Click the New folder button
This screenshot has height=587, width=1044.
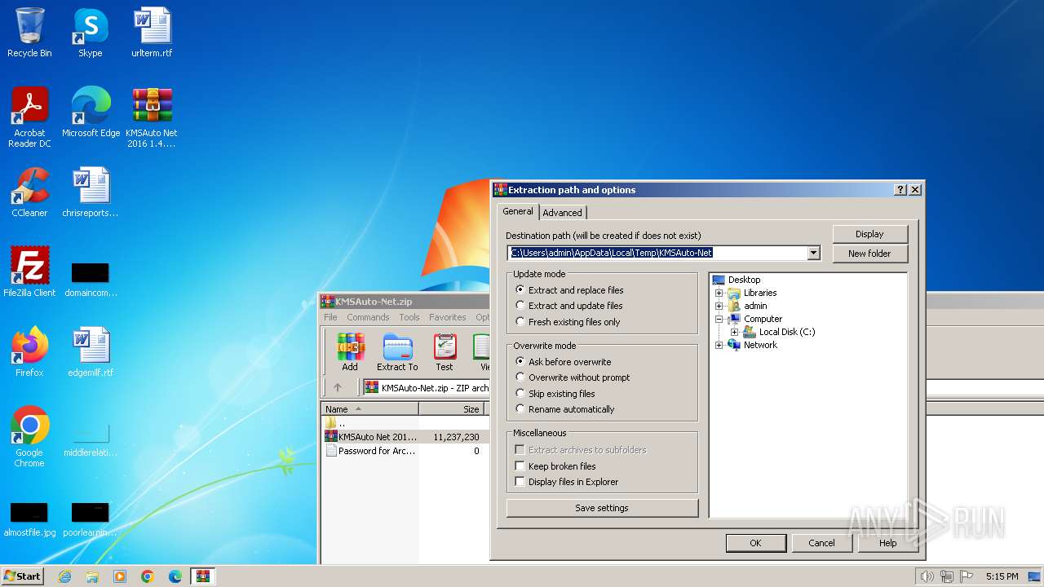869,254
